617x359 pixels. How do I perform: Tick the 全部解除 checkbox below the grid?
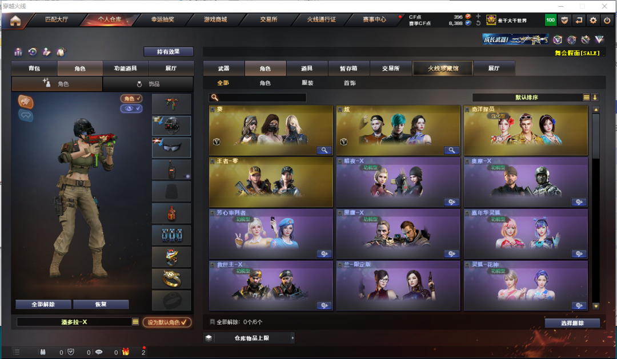point(213,322)
